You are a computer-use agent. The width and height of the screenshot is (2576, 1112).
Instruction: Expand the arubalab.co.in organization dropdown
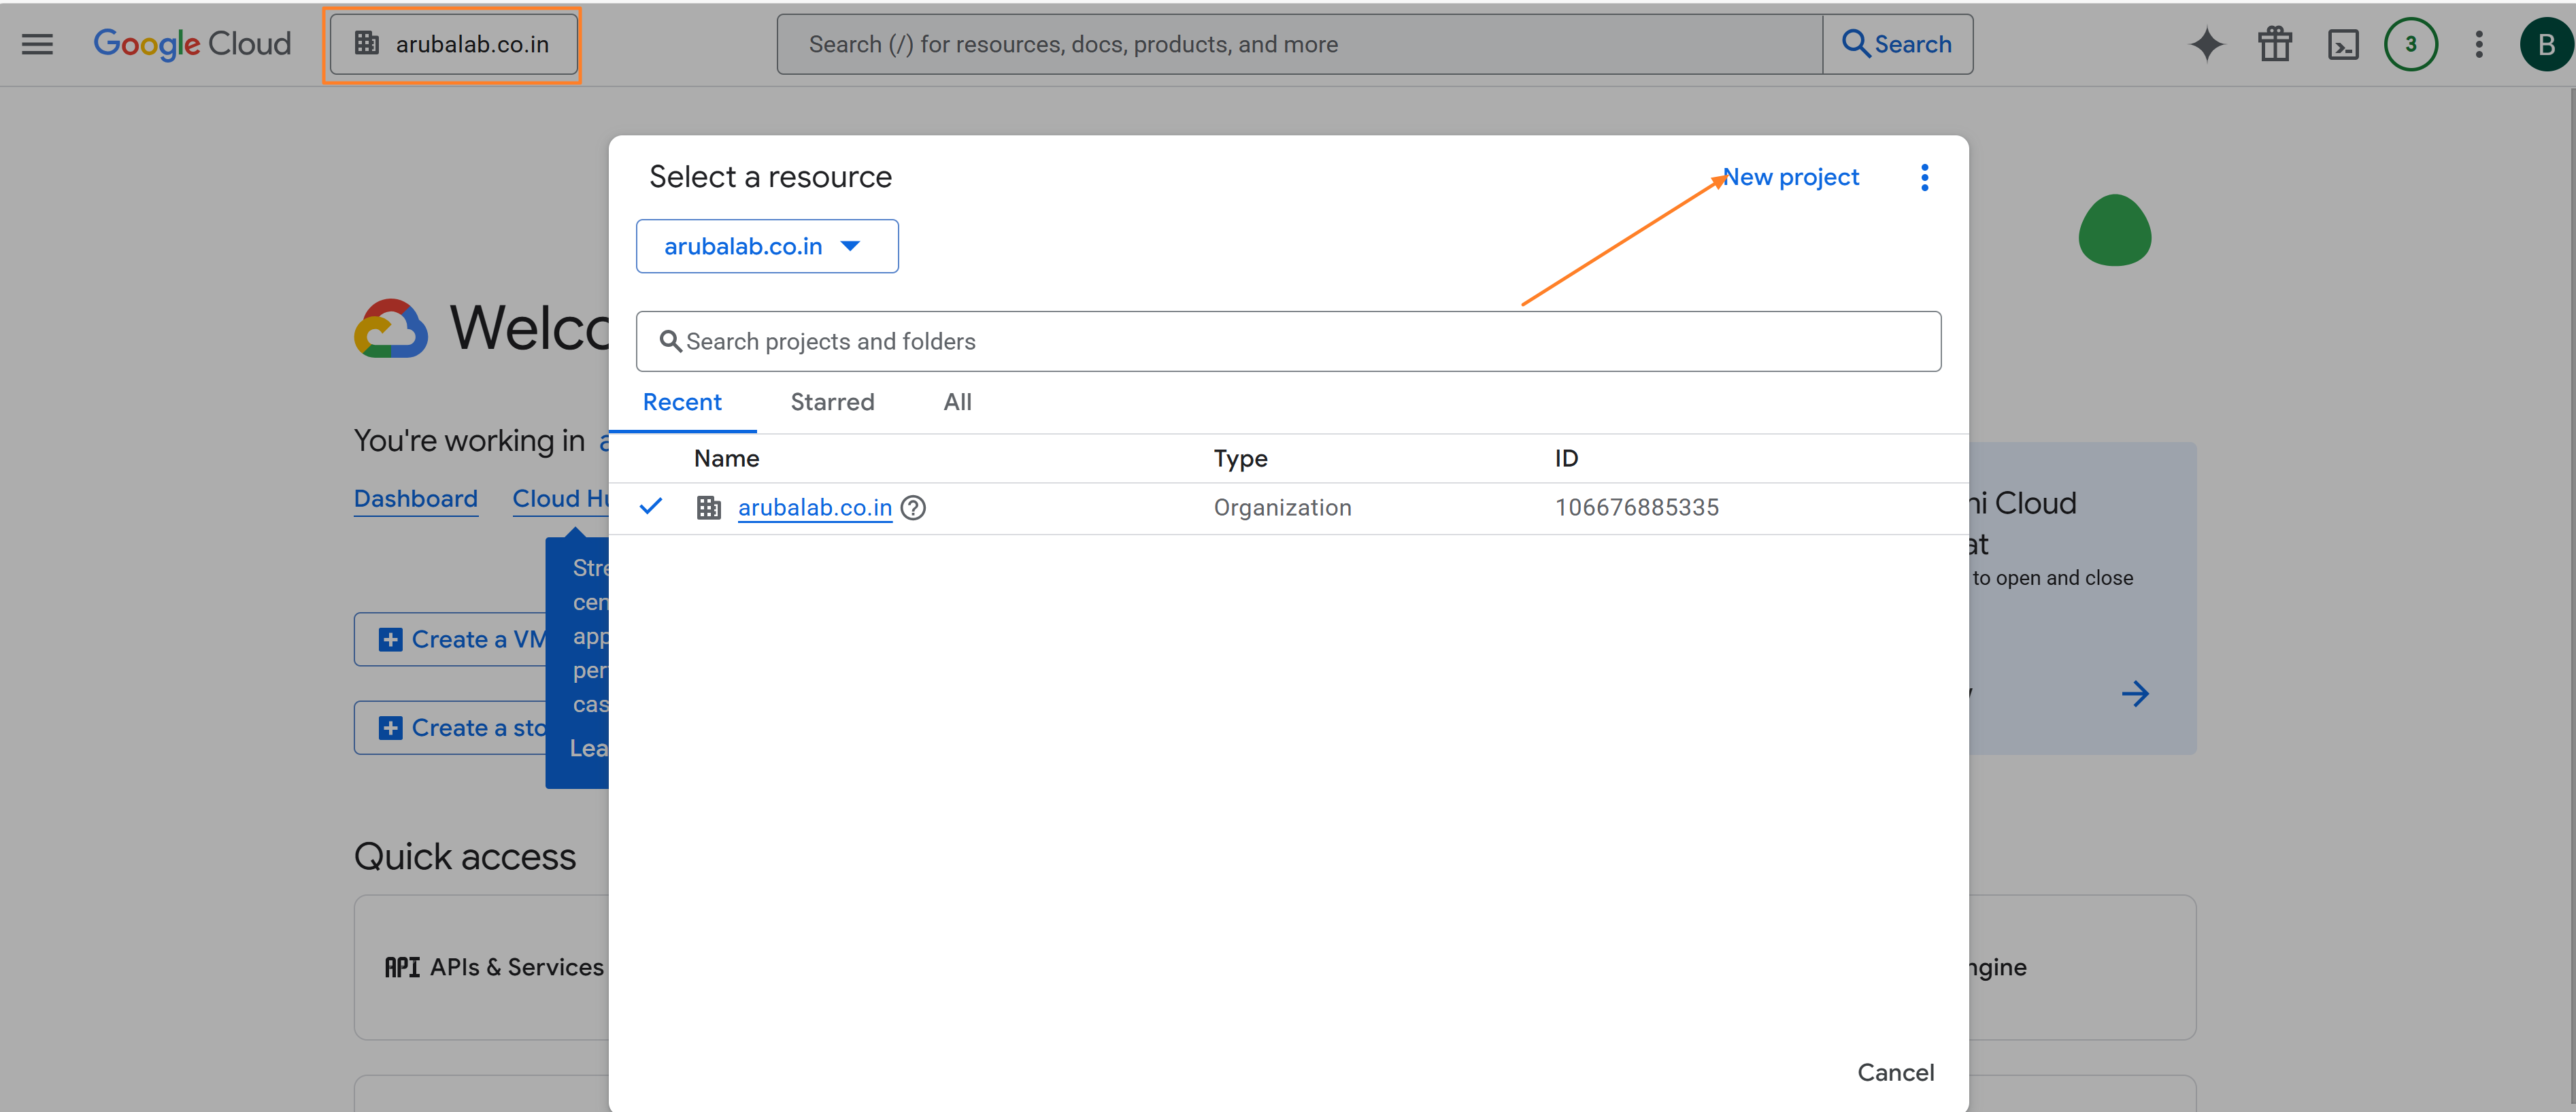[767, 246]
